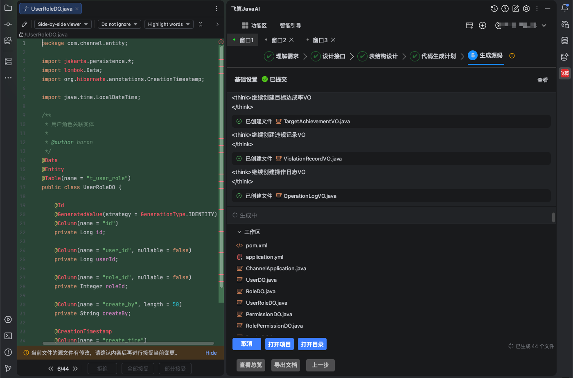Open the 功能区 tab
The image size is (573, 378).
pyautogui.click(x=254, y=25)
